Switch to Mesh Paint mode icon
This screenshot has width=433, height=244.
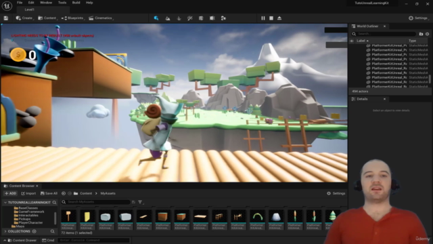click(x=190, y=18)
